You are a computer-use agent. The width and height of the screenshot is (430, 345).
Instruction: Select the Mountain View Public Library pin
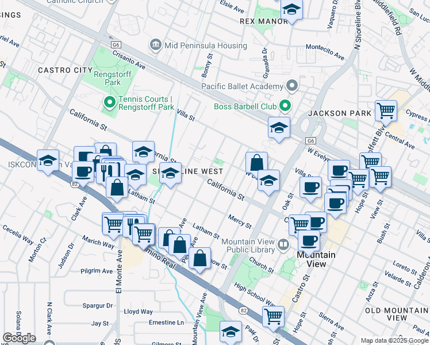tap(283, 244)
